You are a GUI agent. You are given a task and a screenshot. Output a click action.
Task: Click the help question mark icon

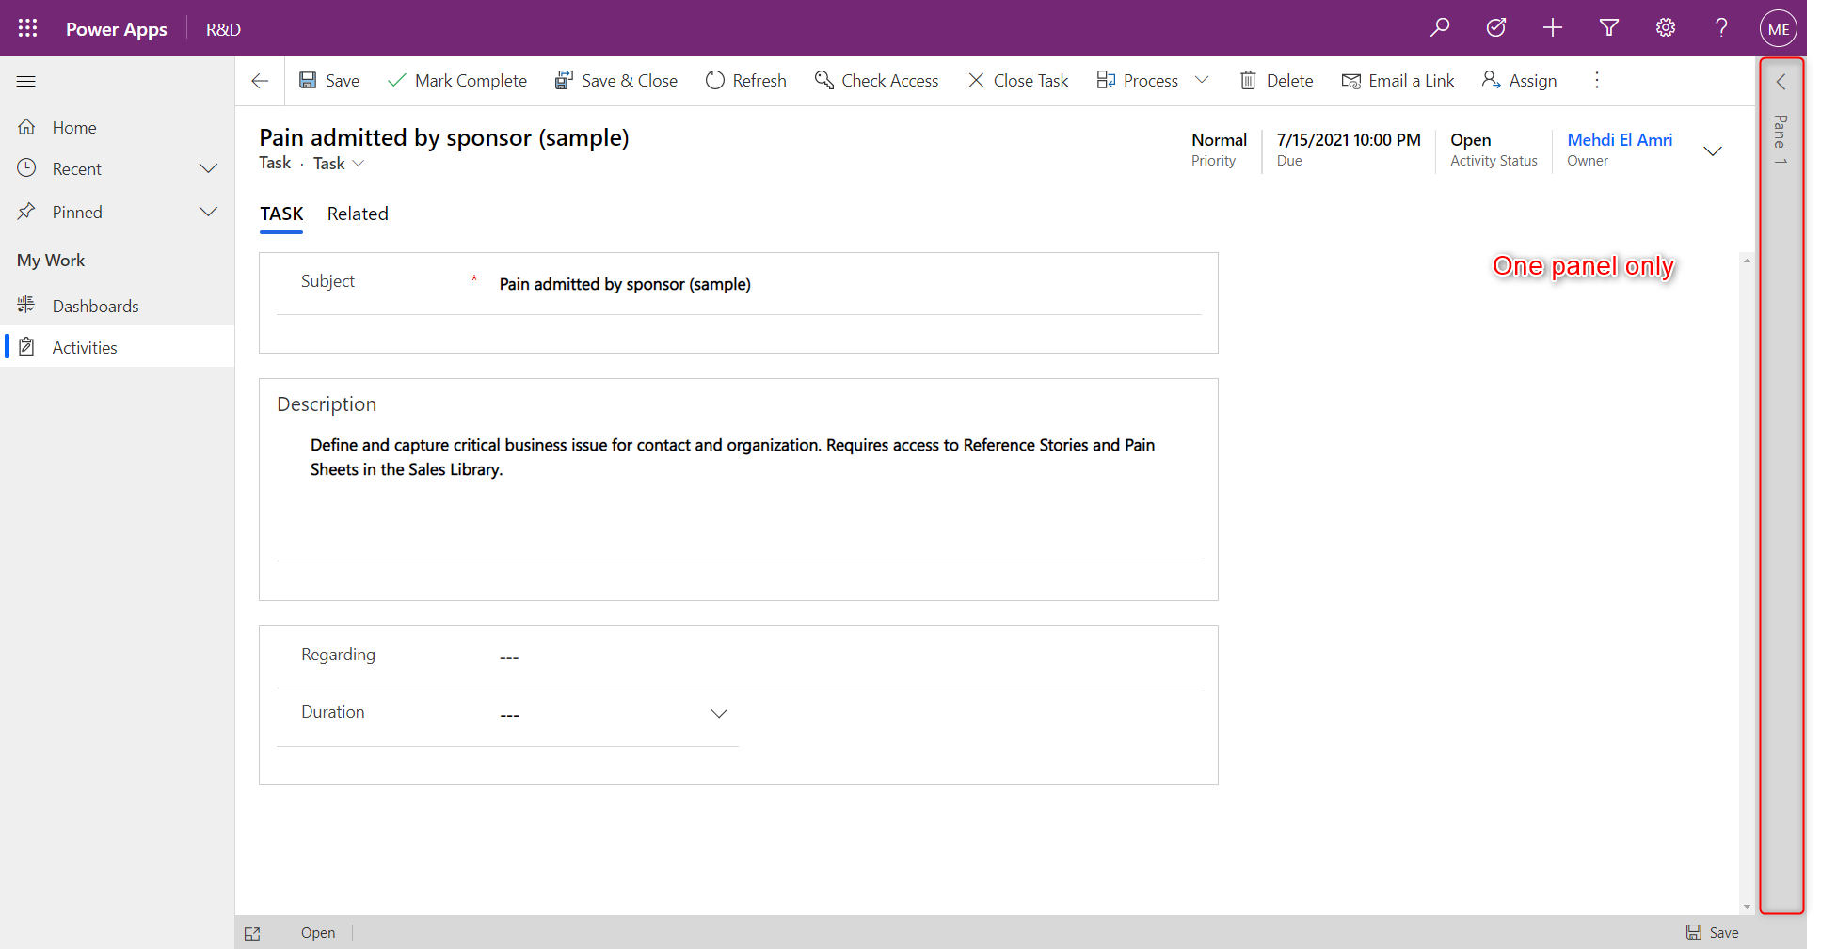(x=1720, y=27)
